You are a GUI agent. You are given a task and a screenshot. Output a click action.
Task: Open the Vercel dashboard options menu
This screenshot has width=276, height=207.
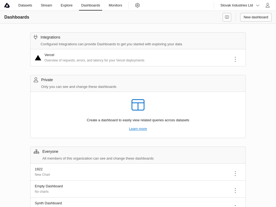coord(235,59)
